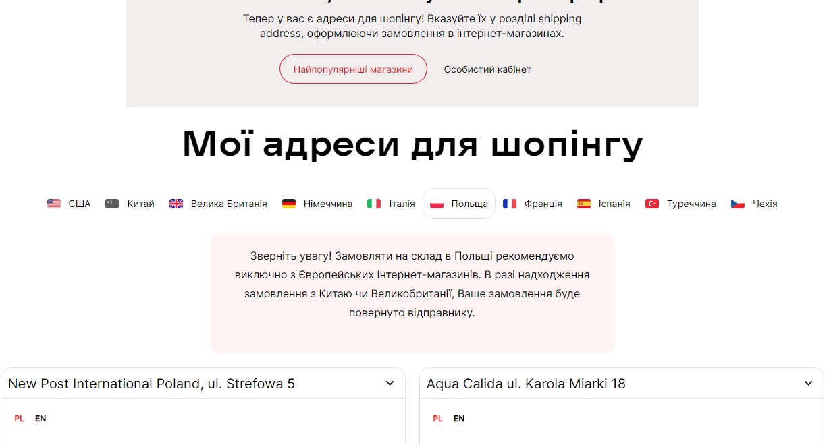The image size is (829, 445).
Task: Expand the Aqua Calida ul. Karola Miarki dropdown
Action: 621,383
